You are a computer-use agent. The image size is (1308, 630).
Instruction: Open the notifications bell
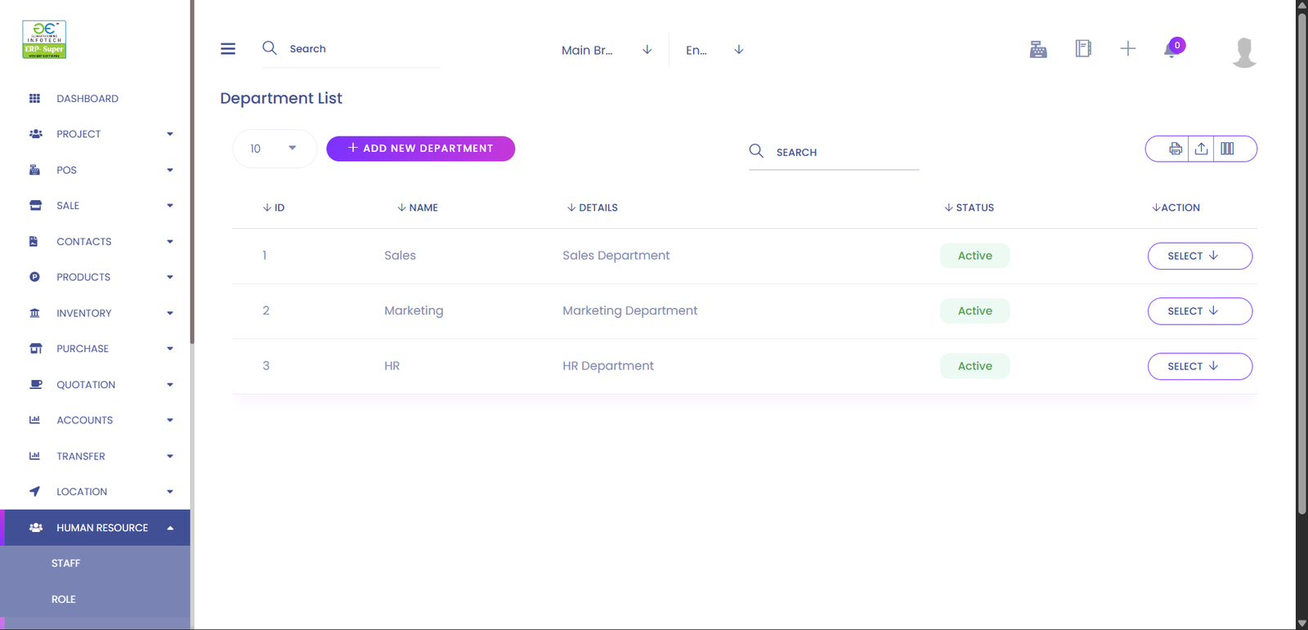click(1172, 50)
